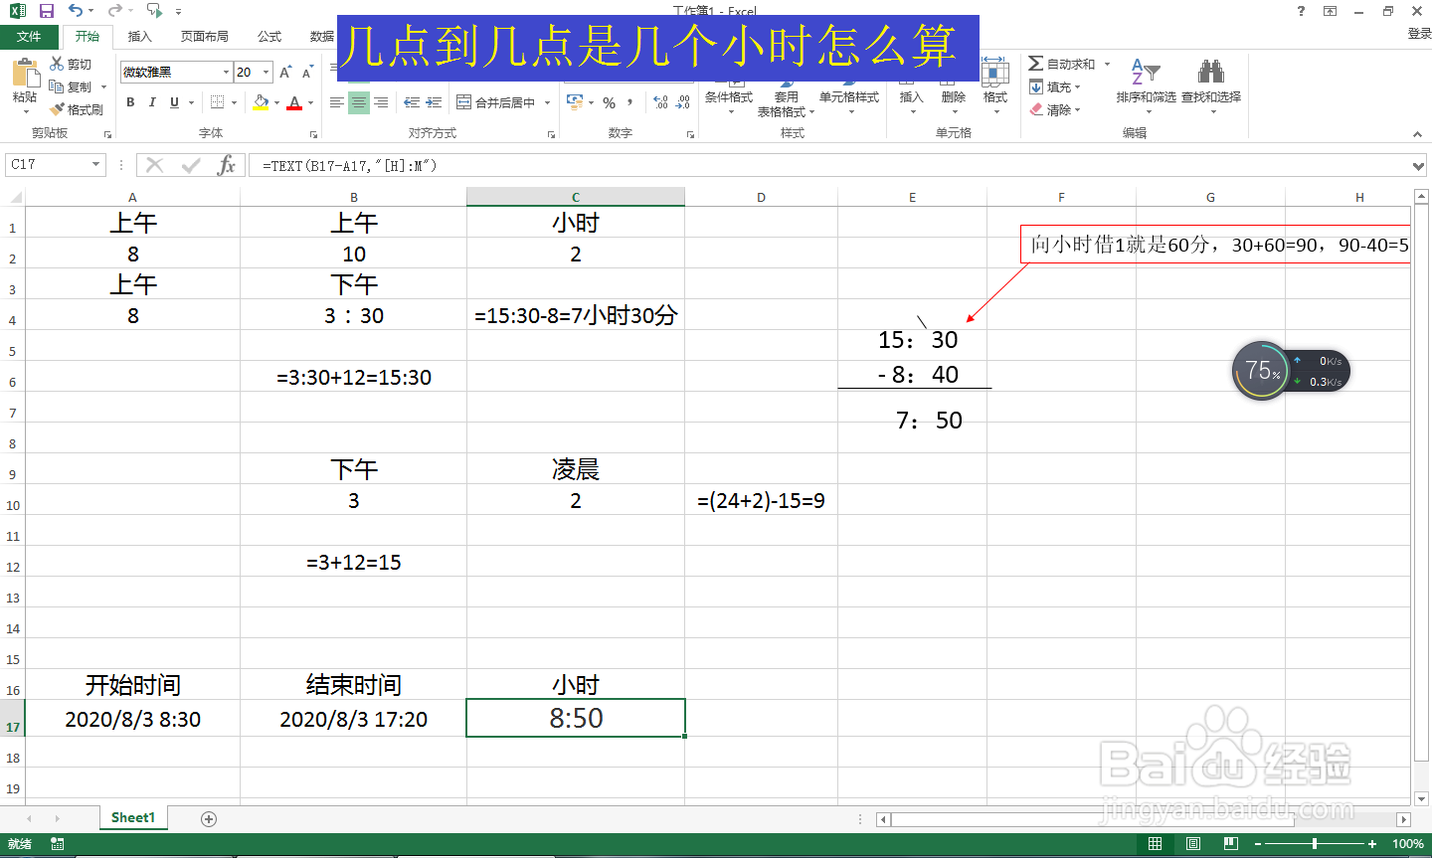
Task: Open cell Format (格式) menu
Action: pyautogui.click(x=995, y=86)
